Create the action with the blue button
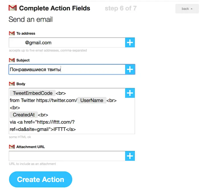205x189 pixels. click(x=40, y=179)
